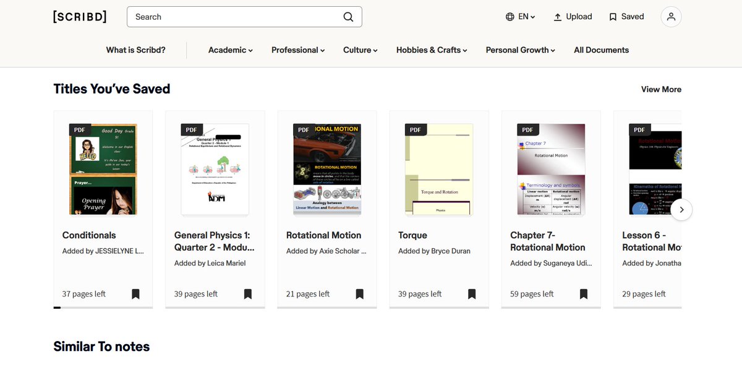Open the Rotational Motion document thumbnail
Viewport: 742px width, 367px height.
point(326,169)
